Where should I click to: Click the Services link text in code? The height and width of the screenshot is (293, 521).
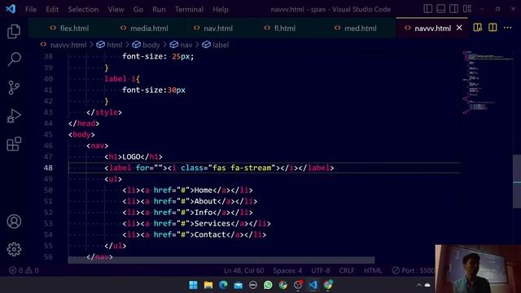pos(212,224)
